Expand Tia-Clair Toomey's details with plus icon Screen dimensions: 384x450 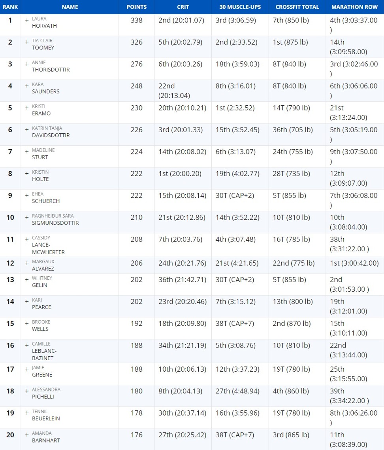pos(26,42)
